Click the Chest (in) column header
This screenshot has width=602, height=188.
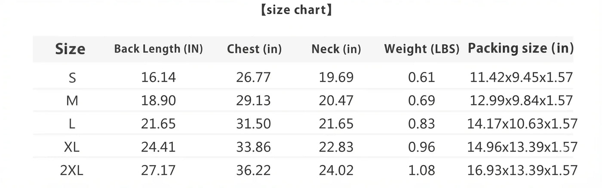tap(254, 49)
